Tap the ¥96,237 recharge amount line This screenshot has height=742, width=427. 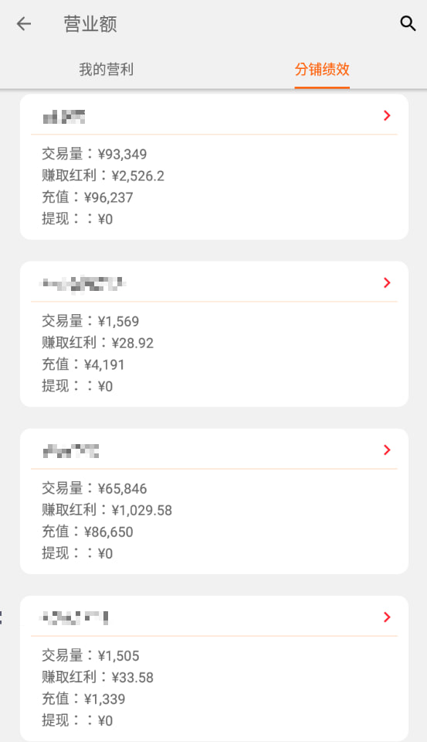pyautogui.click(x=87, y=197)
